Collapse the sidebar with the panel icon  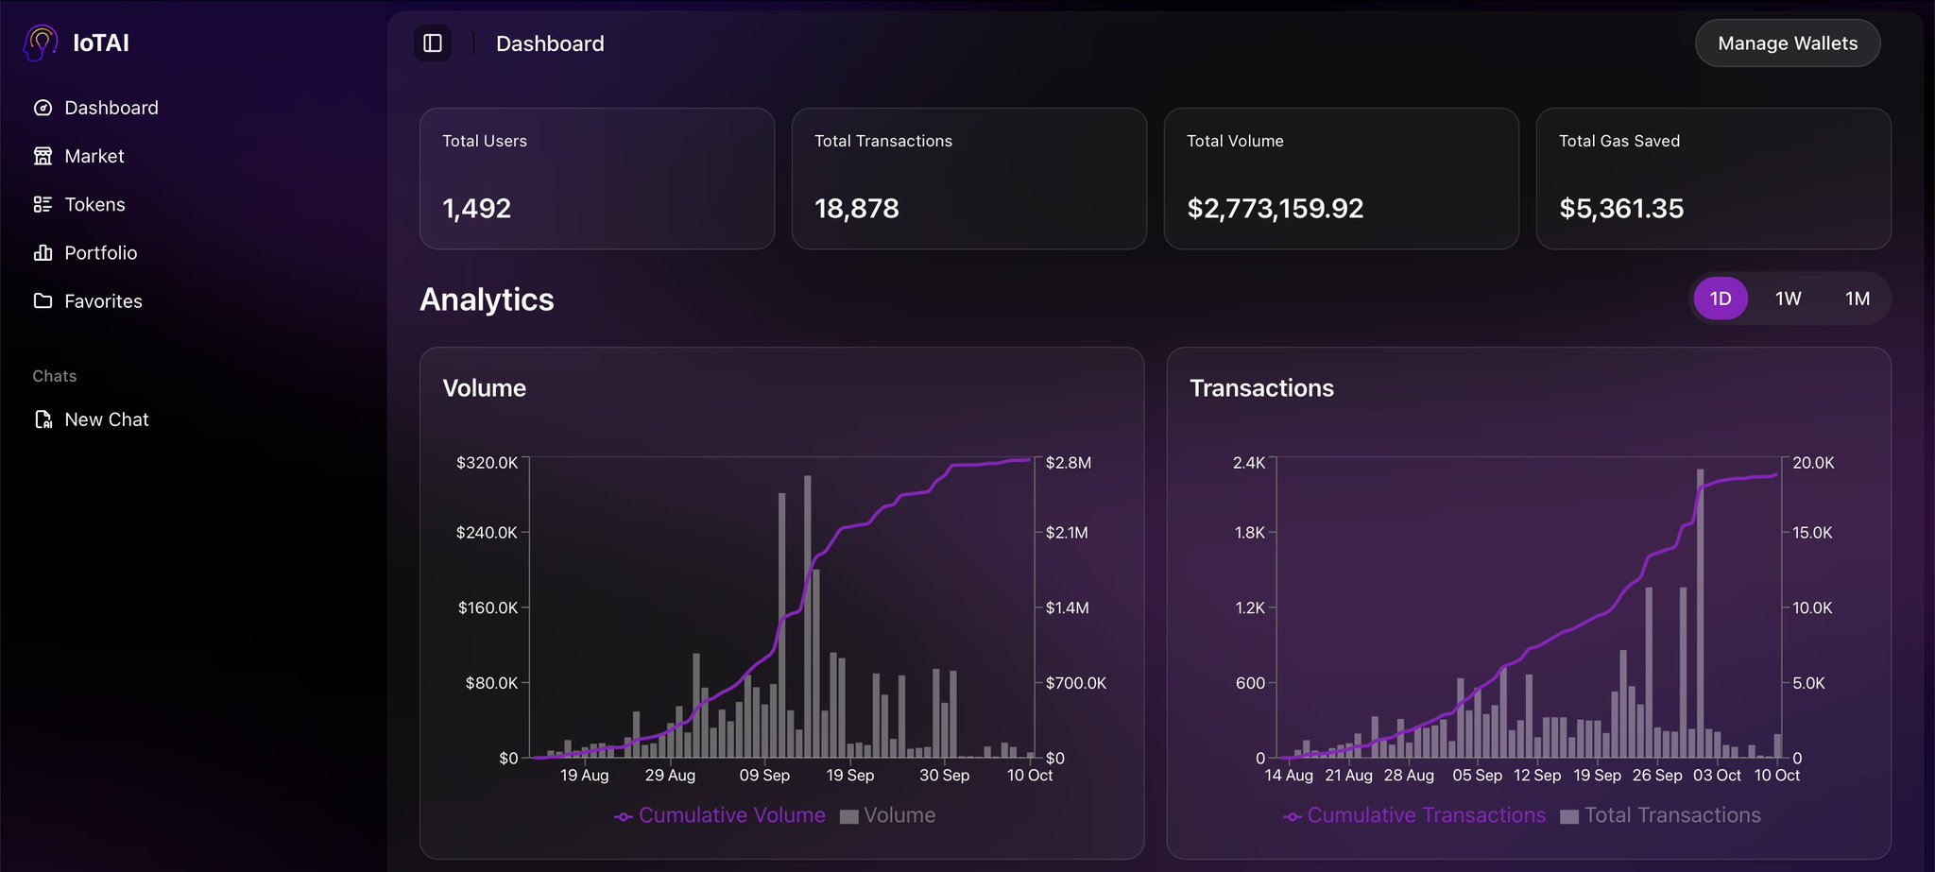[433, 43]
